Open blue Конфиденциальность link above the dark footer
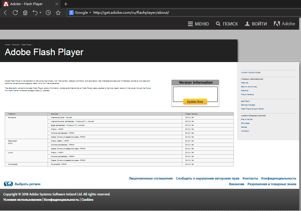 pos(279,178)
